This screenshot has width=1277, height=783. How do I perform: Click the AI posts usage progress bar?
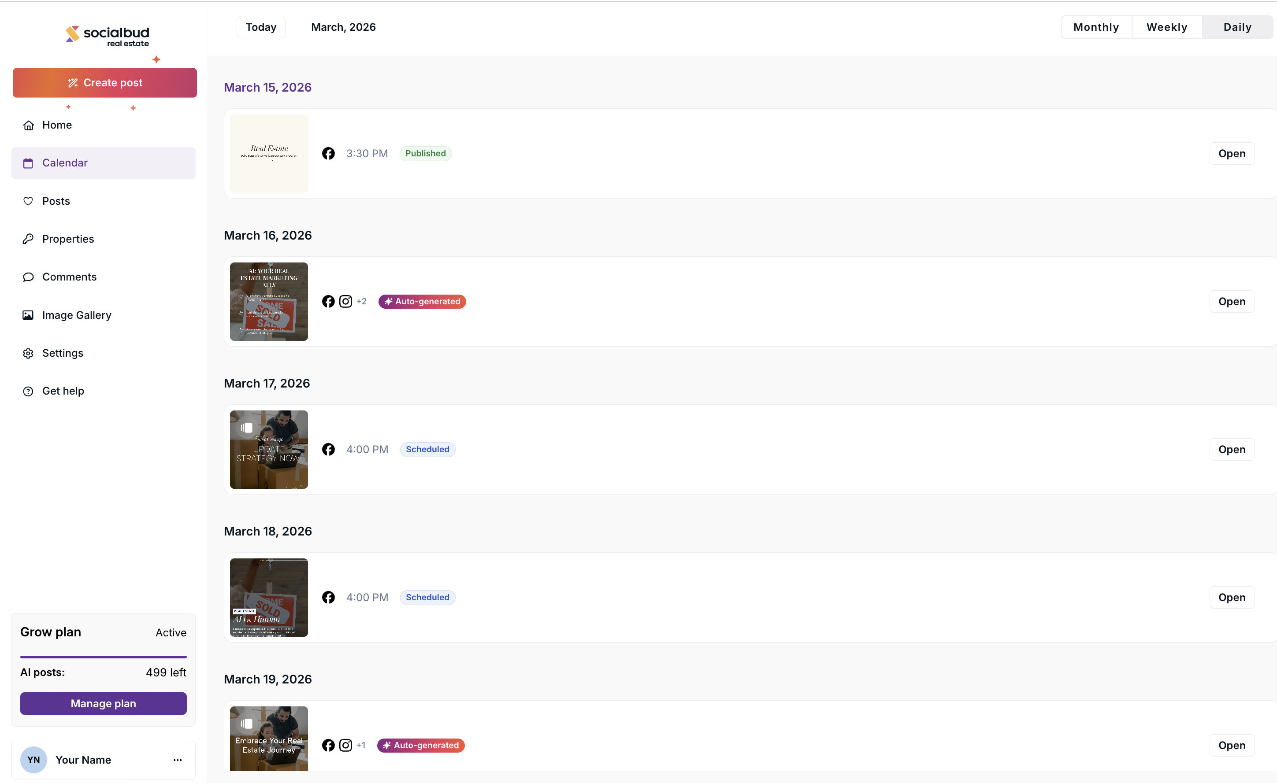[x=103, y=657]
